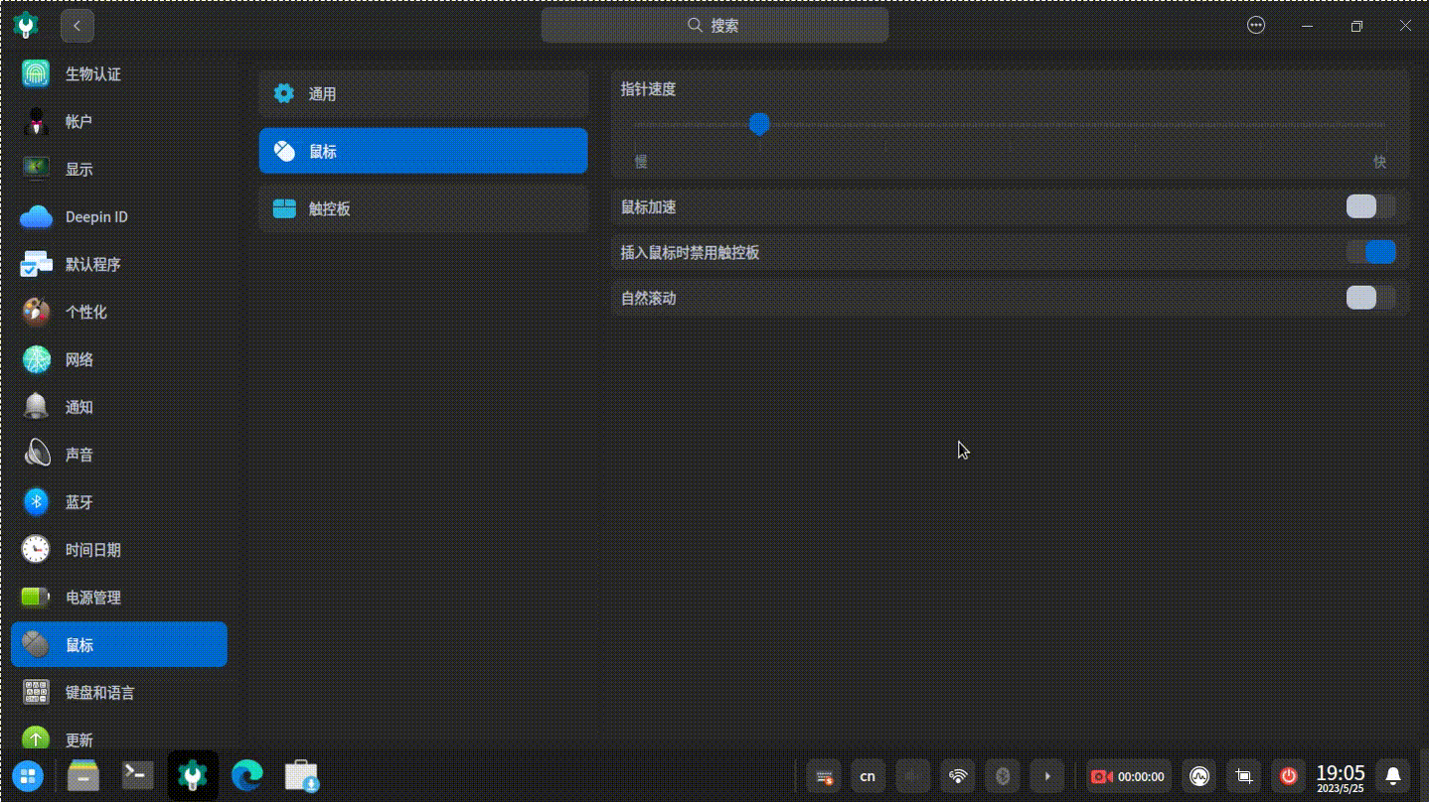Click the 插入鼠标时禁用触控板 label text
Image resolution: width=1429 pixels, height=802 pixels.
[x=690, y=253]
